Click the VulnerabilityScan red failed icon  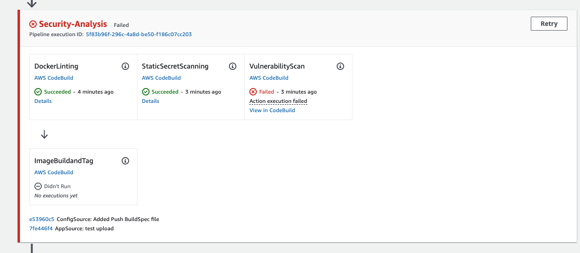(x=253, y=92)
